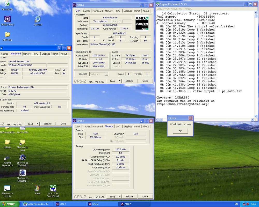Screen dimensions: 259x207
Task: Click Close button in the Memory window
Action: click(145, 196)
